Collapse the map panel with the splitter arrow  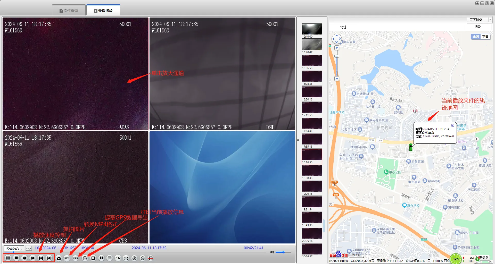[298, 140]
